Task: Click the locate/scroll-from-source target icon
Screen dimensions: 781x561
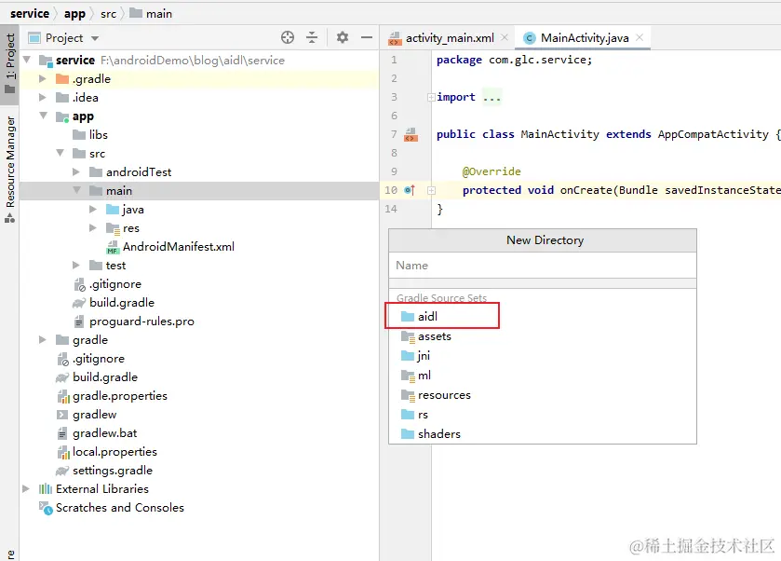Action: [288, 37]
